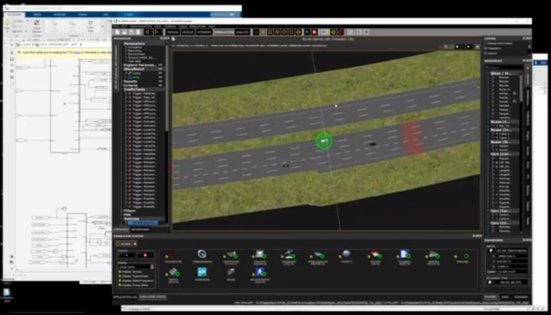Click the Traffic module icon
Viewport: 551px width, 315px height.
coord(173,272)
